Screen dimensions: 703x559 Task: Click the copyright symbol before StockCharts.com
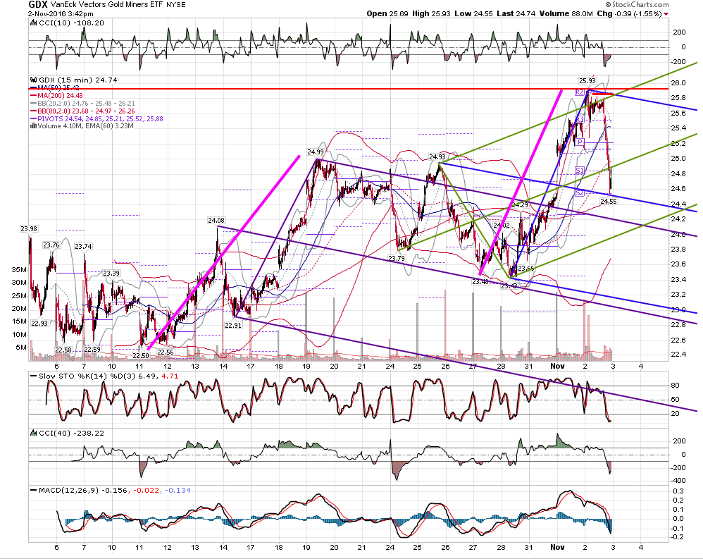click(608, 4)
